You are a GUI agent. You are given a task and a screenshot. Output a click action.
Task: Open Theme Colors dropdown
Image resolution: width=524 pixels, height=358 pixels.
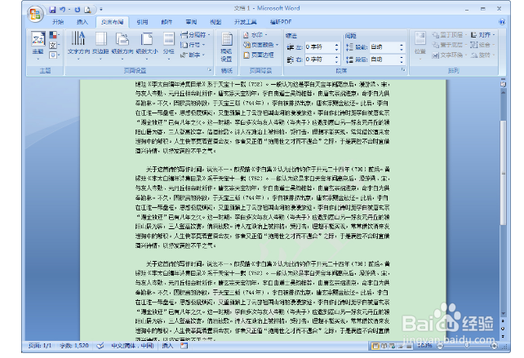point(54,34)
